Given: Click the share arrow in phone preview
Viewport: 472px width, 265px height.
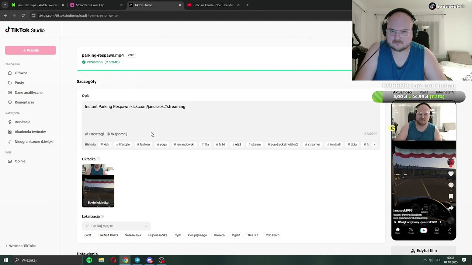Looking at the screenshot, I should [451, 208].
